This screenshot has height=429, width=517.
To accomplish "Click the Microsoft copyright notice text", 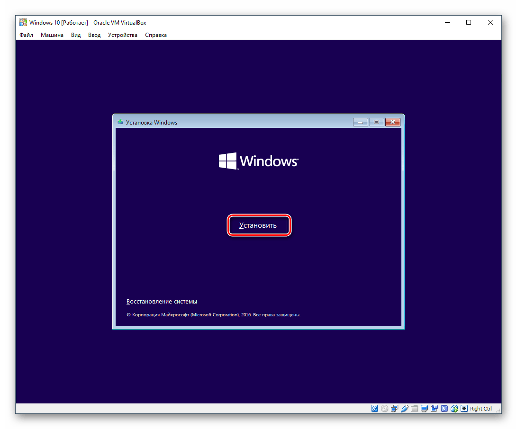I will (x=213, y=315).
